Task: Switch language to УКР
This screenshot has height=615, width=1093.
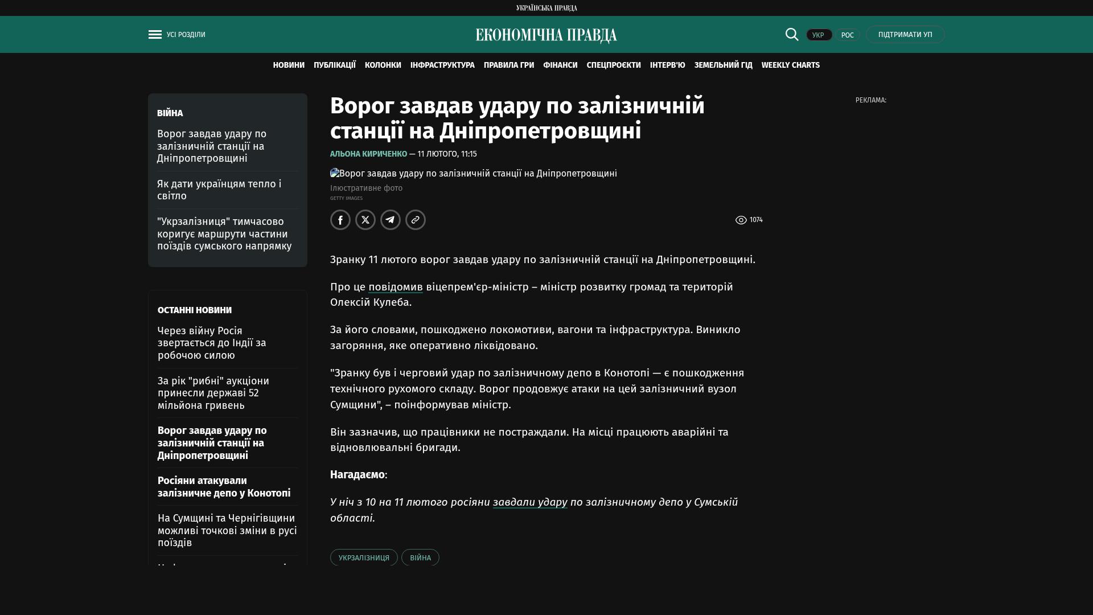Action: (x=819, y=35)
